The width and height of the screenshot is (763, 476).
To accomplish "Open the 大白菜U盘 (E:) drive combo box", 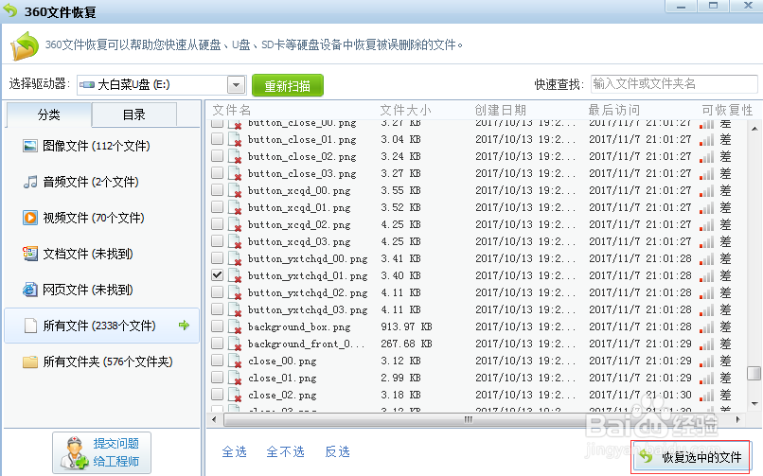I will 162,85.
